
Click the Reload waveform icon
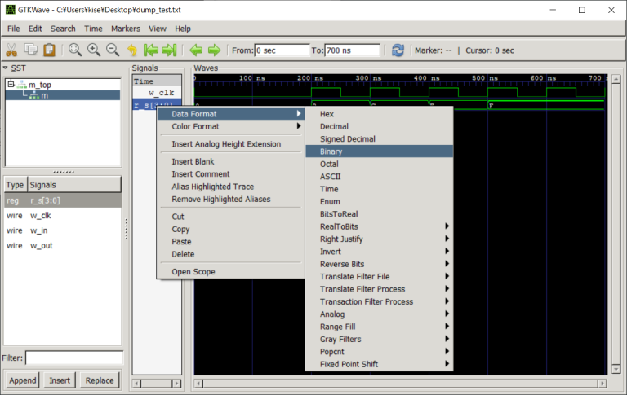pos(398,50)
